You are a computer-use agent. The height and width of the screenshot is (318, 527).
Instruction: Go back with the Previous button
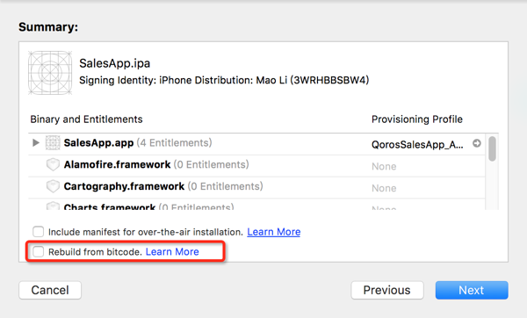point(387,290)
